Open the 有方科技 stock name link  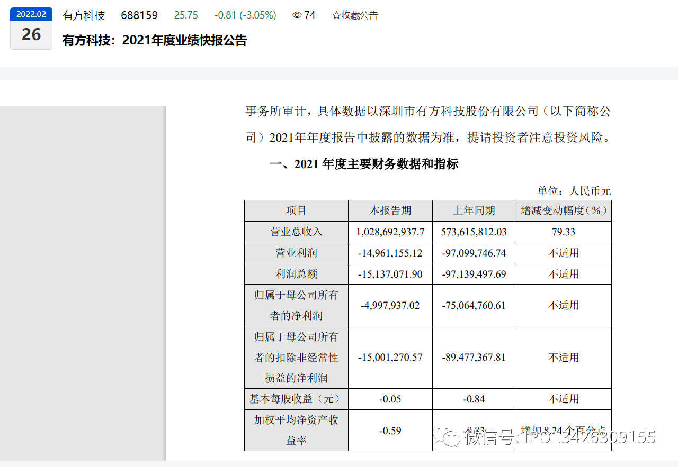coord(84,15)
